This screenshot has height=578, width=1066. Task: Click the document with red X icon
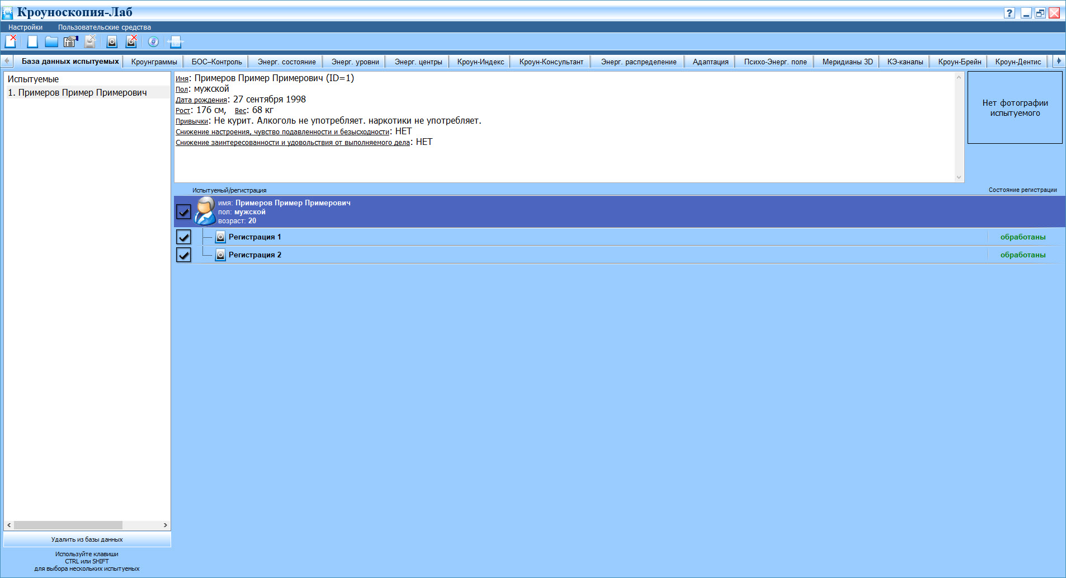(11, 41)
